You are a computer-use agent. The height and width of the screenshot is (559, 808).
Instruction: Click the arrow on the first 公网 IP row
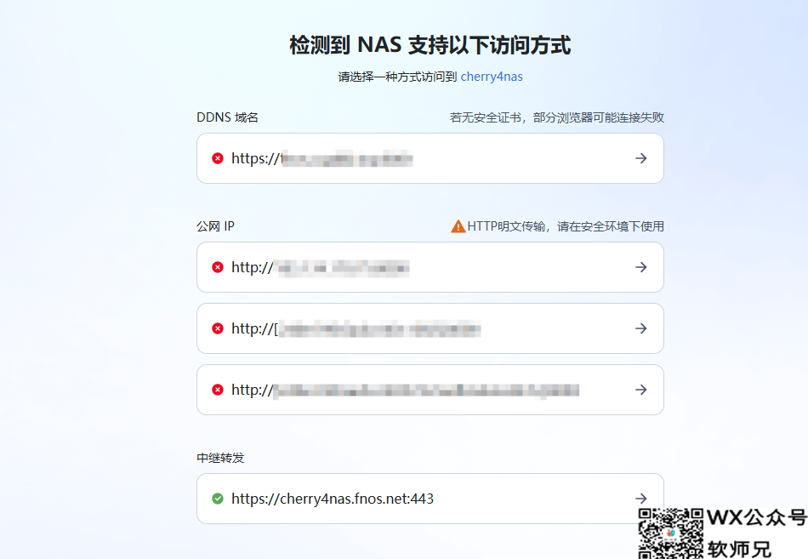point(640,267)
